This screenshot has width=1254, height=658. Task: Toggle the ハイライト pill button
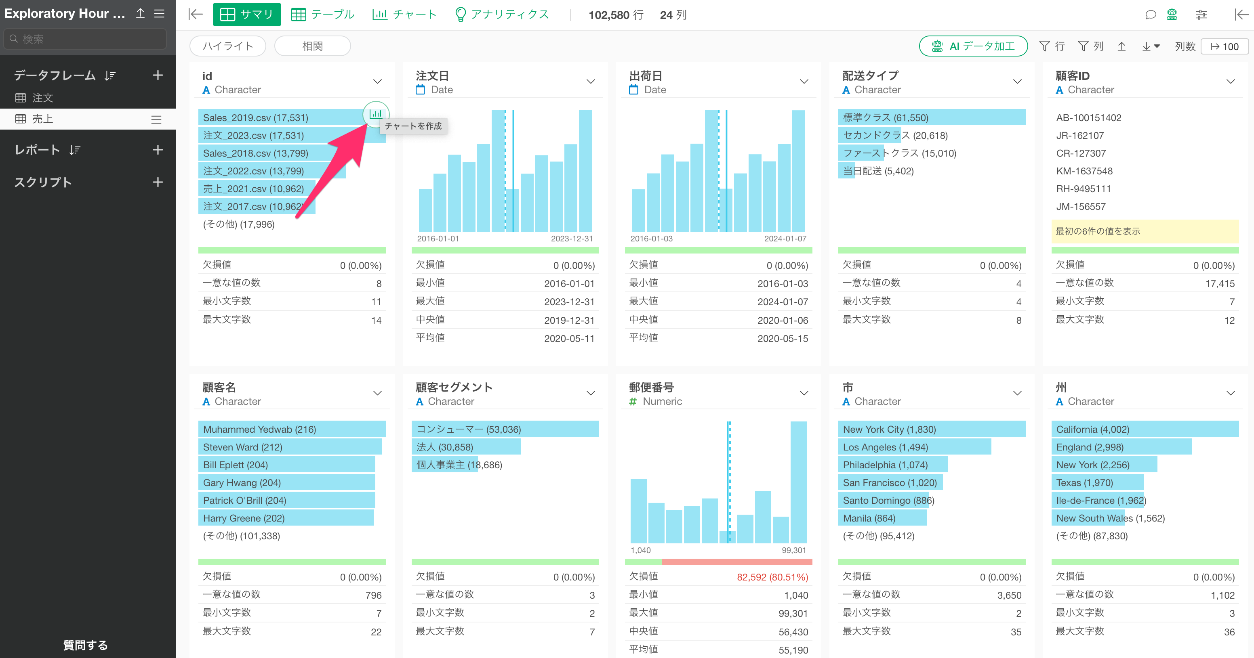pos(227,46)
